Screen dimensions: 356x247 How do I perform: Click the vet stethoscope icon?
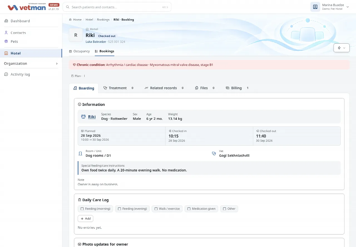214,153
